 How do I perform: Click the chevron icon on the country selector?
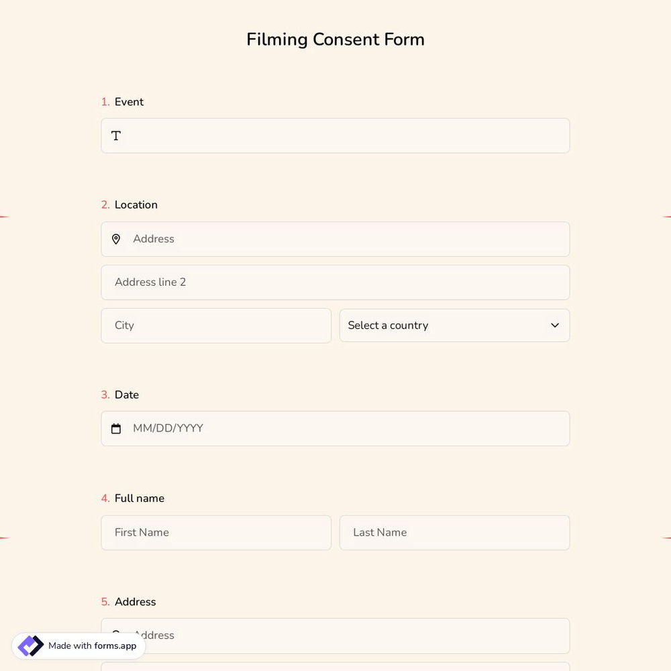(x=555, y=325)
